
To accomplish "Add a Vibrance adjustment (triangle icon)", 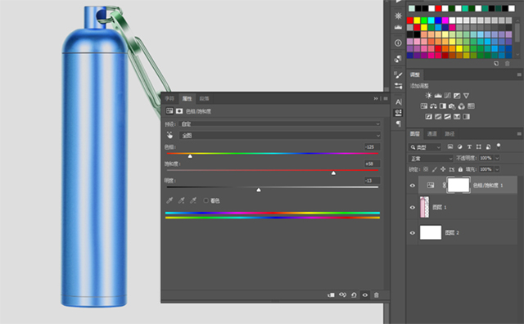I will tap(466, 96).
